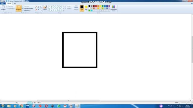Select the Цвет 2 background color button

(86, 8)
